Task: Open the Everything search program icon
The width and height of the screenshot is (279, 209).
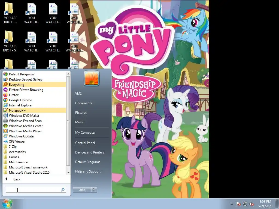Action: pyautogui.click(x=5, y=85)
